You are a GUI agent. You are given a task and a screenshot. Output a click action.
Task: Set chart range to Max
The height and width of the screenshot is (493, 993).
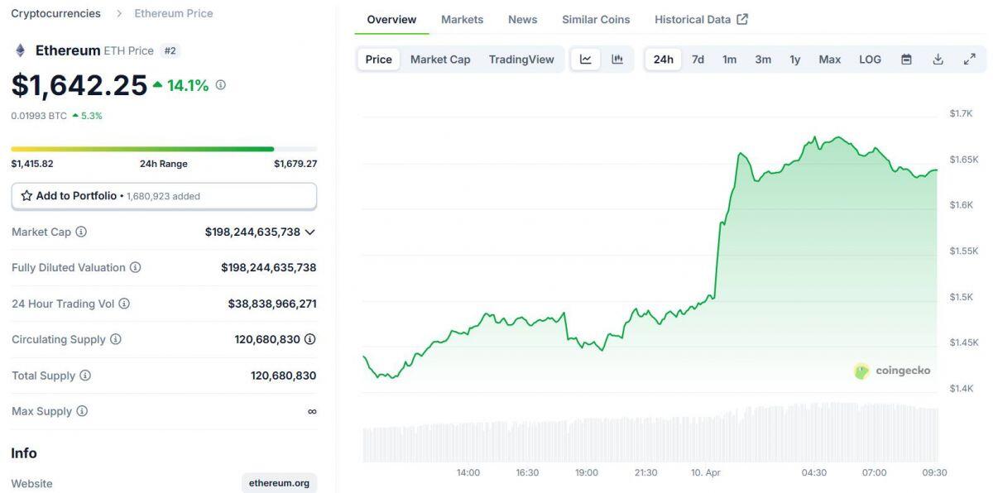coord(830,60)
